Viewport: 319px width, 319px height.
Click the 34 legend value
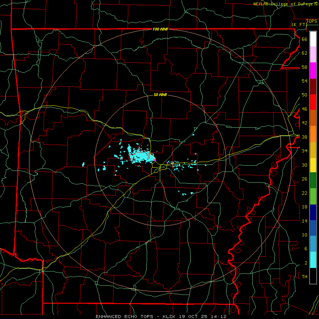[x=304, y=151]
